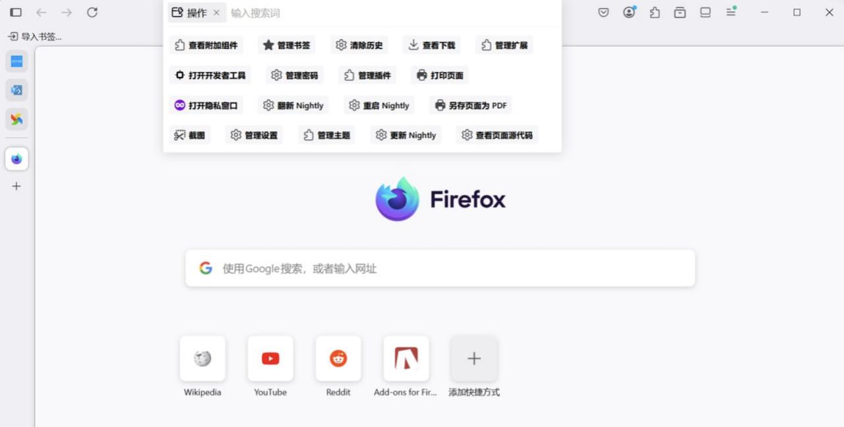Open the application hamburger menu

pos(731,12)
